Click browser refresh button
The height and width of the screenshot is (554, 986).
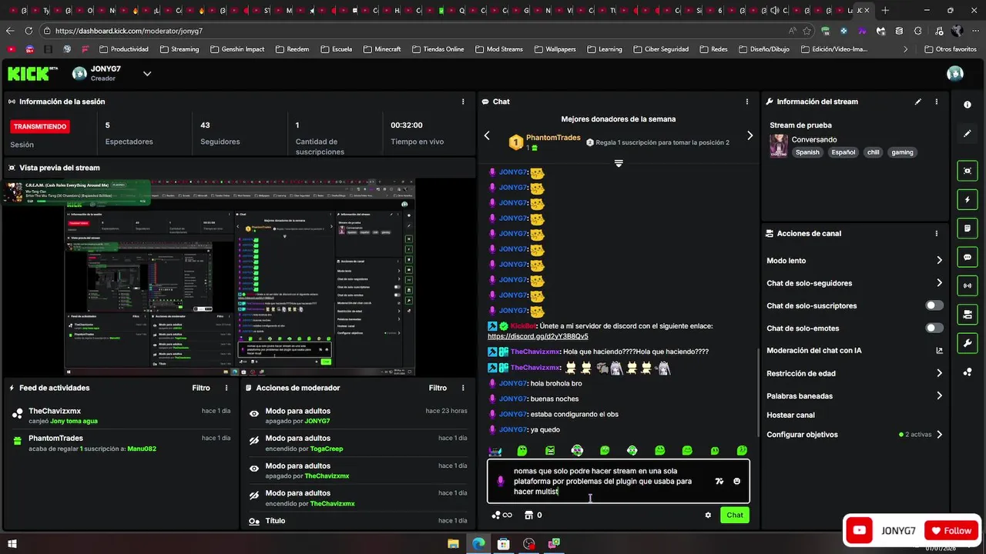28,31
